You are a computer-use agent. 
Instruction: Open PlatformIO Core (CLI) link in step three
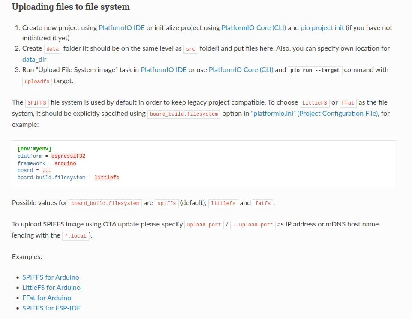[241, 69]
